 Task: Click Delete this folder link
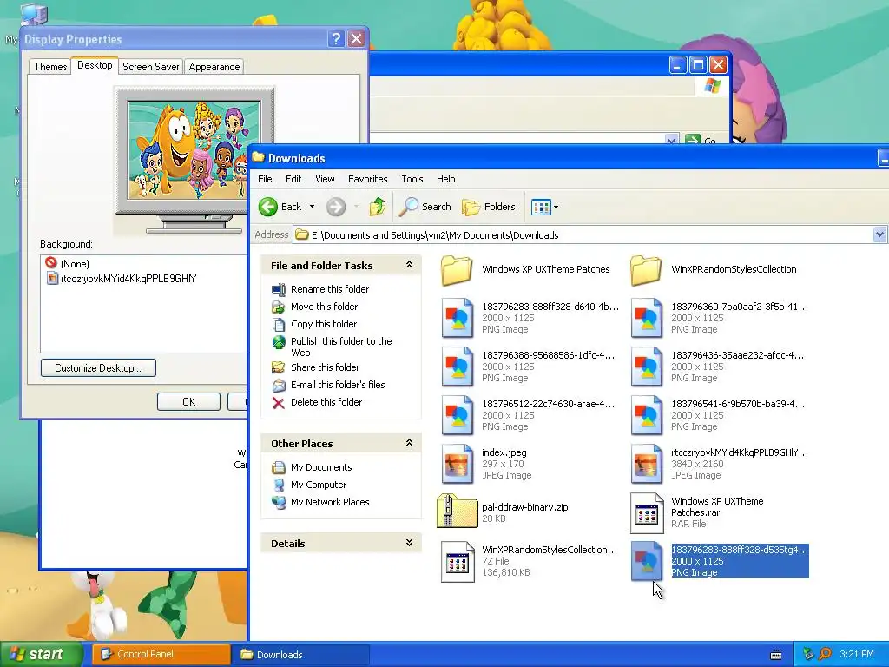[x=326, y=402]
